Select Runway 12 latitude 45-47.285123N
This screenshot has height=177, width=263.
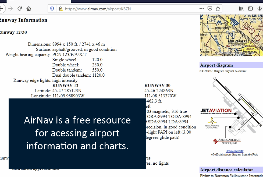pos(67,91)
